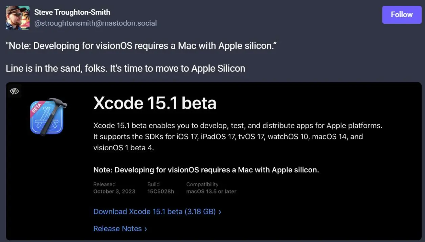Click the build number 15C5028h
The height and width of the screenshot is (242, 425).
160,192
